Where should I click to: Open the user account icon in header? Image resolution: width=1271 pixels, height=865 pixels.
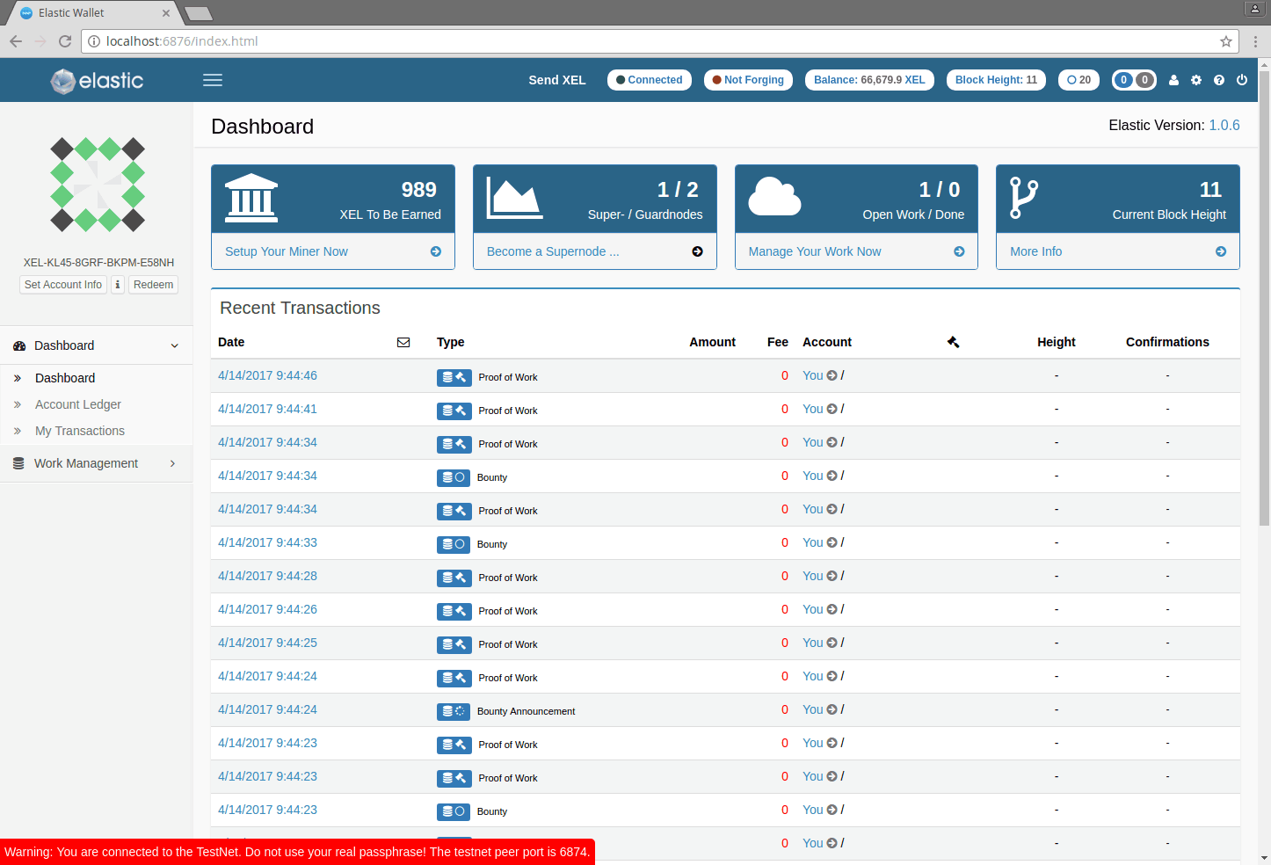[1173, 80]
